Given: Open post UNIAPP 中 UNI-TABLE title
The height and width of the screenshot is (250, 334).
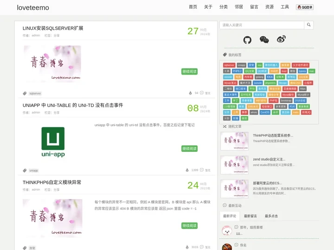Looking at the screenshot, I should tap(73, 105).
